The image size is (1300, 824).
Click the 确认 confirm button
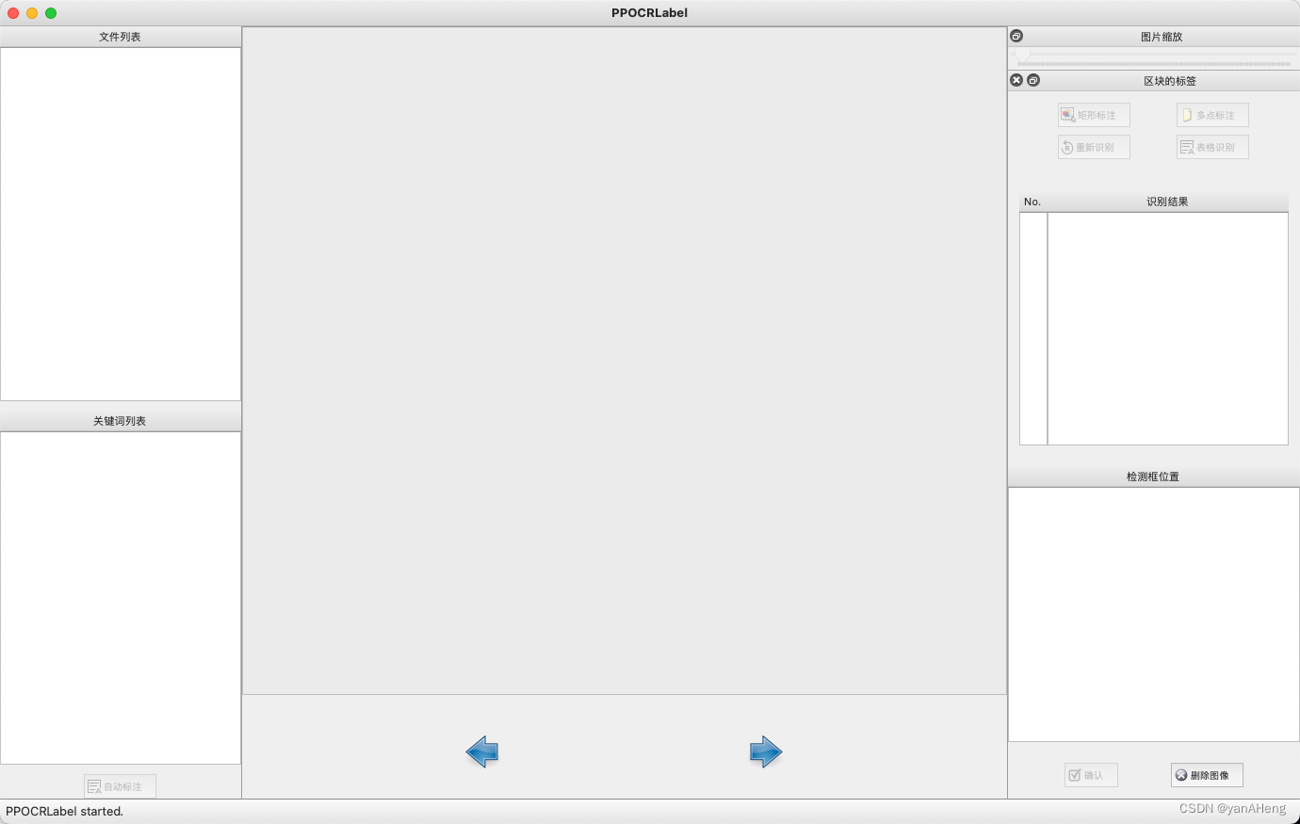tap(1091, 775)
